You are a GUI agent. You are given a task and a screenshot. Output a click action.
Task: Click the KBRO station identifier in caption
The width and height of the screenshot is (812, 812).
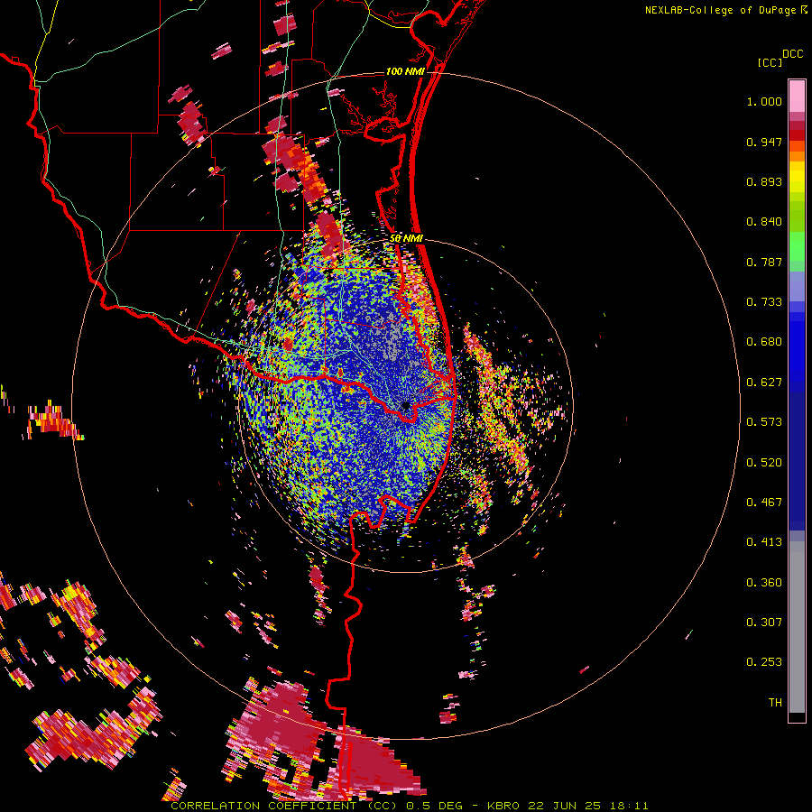[503, 806]
